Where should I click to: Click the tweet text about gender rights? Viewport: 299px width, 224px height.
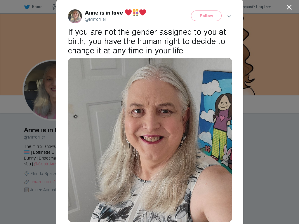click(x=147, y=41)
